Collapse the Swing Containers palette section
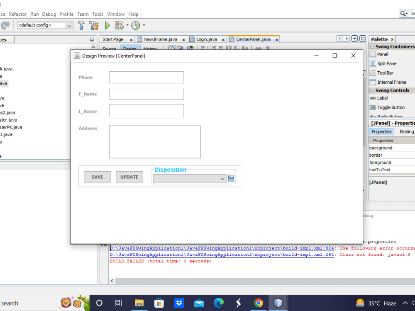The height and width of the screenshot is (311, 415). 371,46
